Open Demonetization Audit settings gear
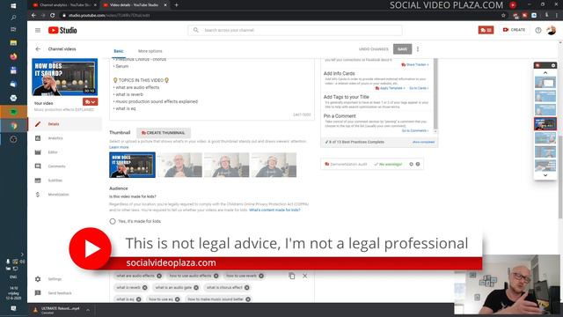The height and width of the screenshot is (317, 563). click(x=411, y=165)
